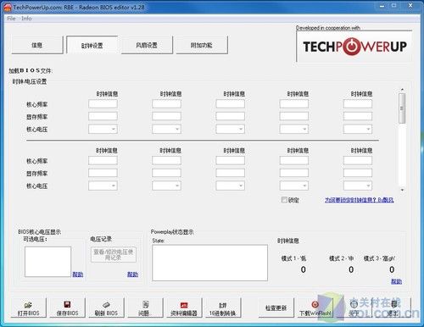Open the File menu

click(x=11, y=19)
